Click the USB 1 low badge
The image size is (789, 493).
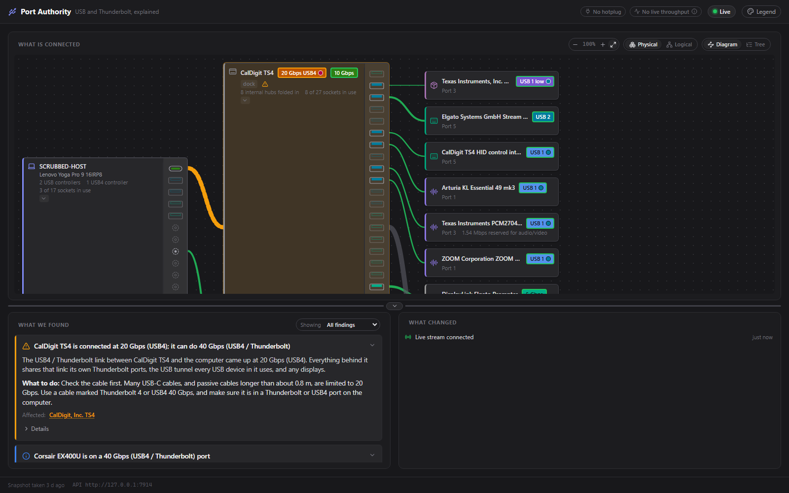tap(535, 81)
